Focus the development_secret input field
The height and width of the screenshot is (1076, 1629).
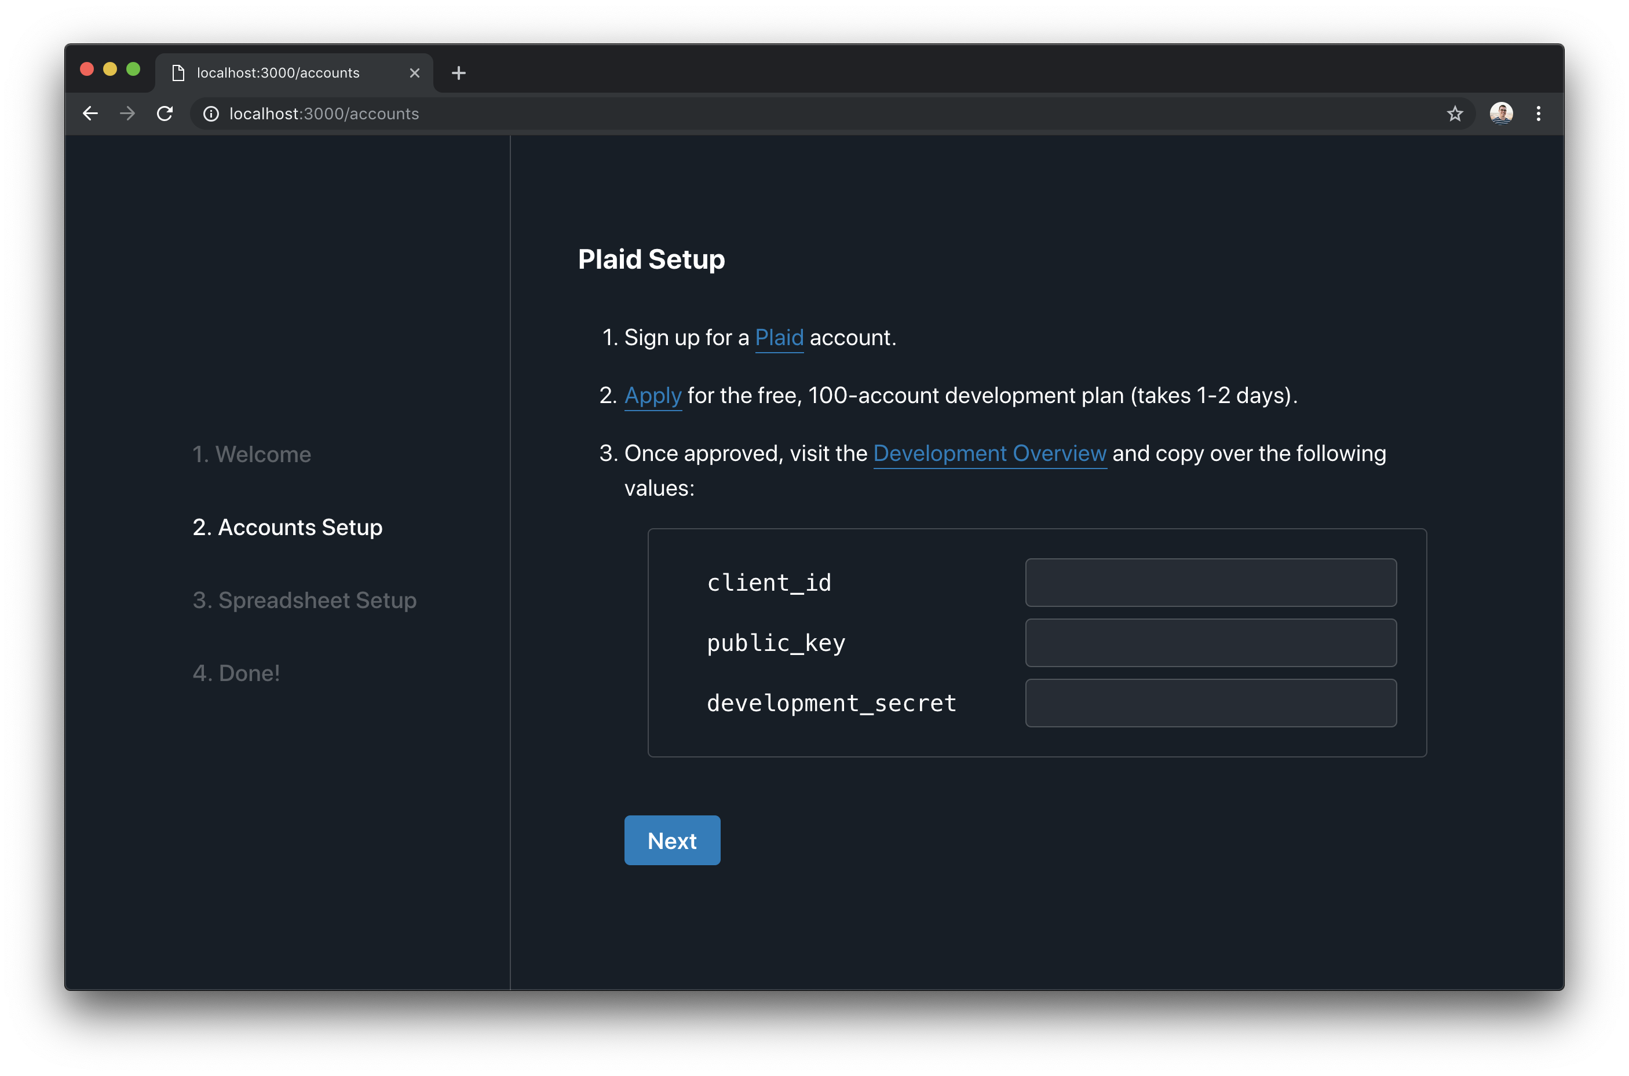pyautogui.click(x=1211, y=704)
